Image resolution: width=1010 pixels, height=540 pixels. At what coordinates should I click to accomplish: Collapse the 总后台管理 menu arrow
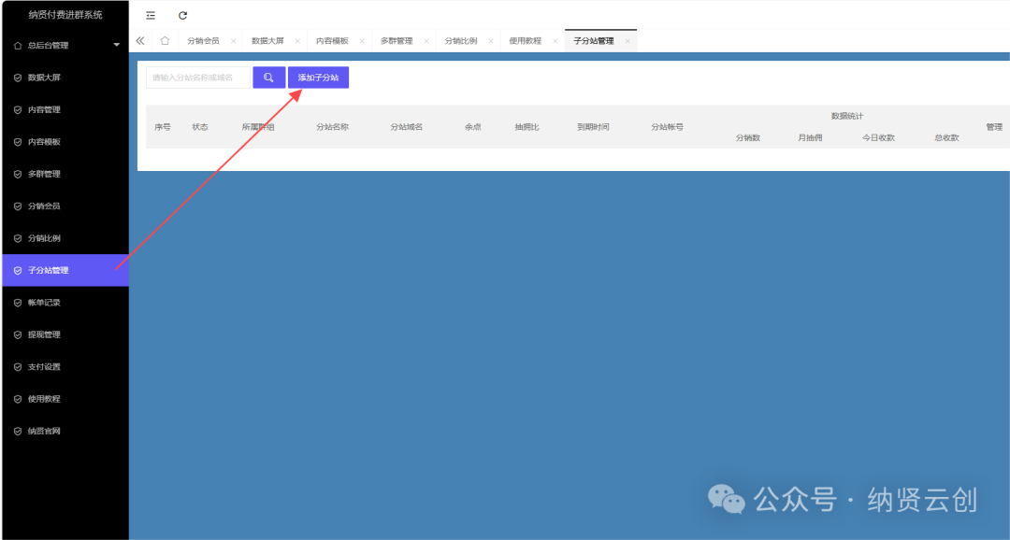pyautogui.click(x=116, y=45)
